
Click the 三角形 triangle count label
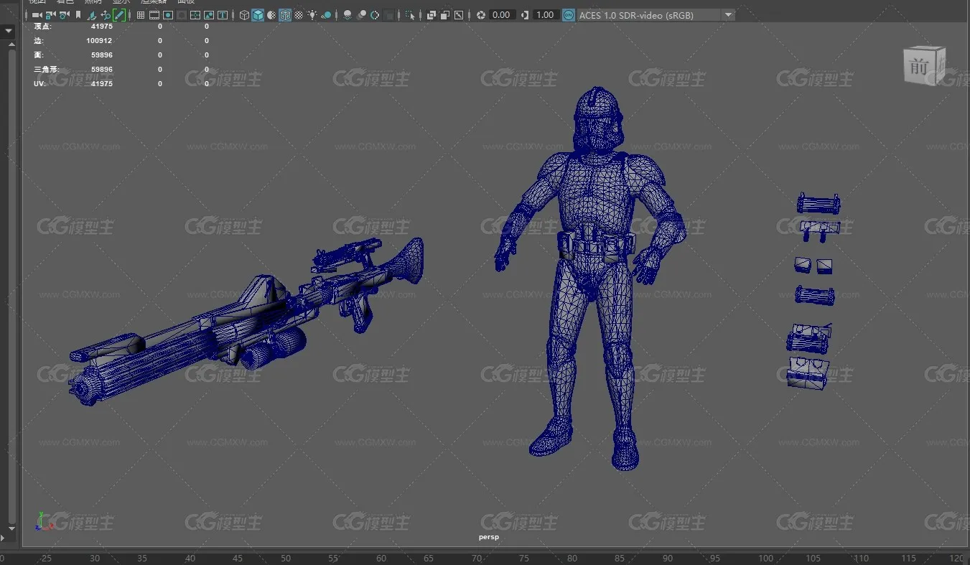pyautogui.click(x=45, y=70)
